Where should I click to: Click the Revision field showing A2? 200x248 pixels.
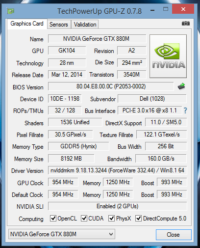coord(132,51)
